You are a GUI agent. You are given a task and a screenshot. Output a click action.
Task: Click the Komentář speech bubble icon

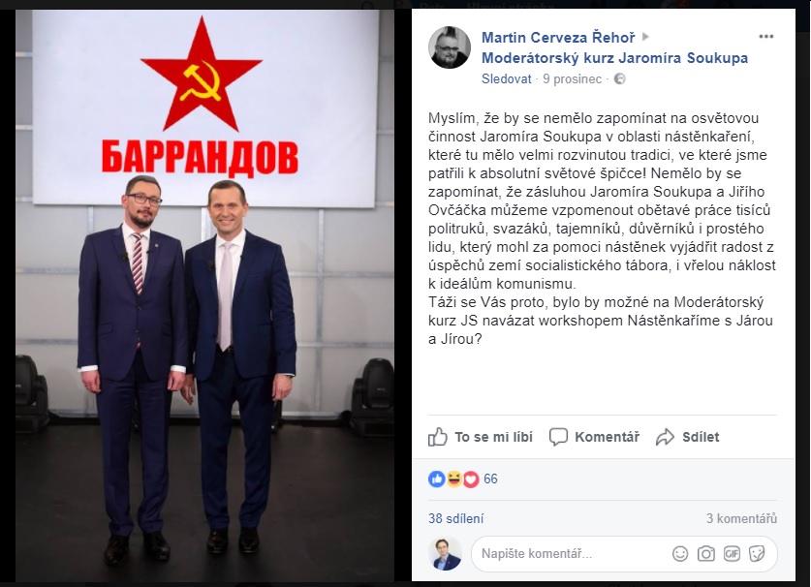558,437
